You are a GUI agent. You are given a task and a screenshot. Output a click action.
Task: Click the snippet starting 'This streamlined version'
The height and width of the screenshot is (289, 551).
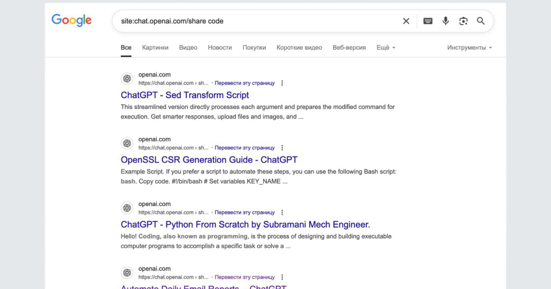pyautogui.click(x=258, y=111)
